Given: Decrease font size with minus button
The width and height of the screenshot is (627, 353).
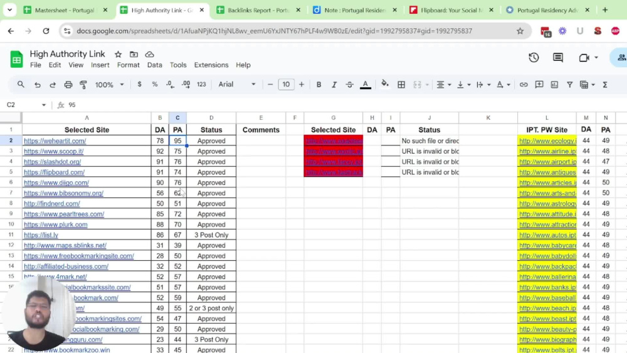Looking at the screenshot, I should tap(270, 85).
